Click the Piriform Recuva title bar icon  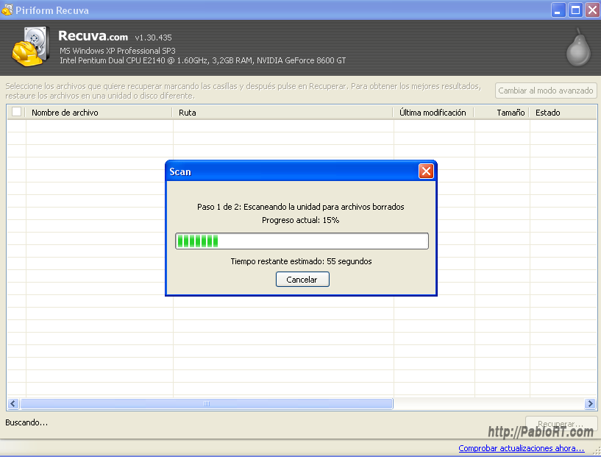[7, 10]
